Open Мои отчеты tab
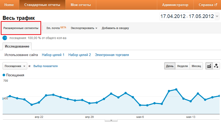This screenshot has width=221, height=122. [81, 5]
